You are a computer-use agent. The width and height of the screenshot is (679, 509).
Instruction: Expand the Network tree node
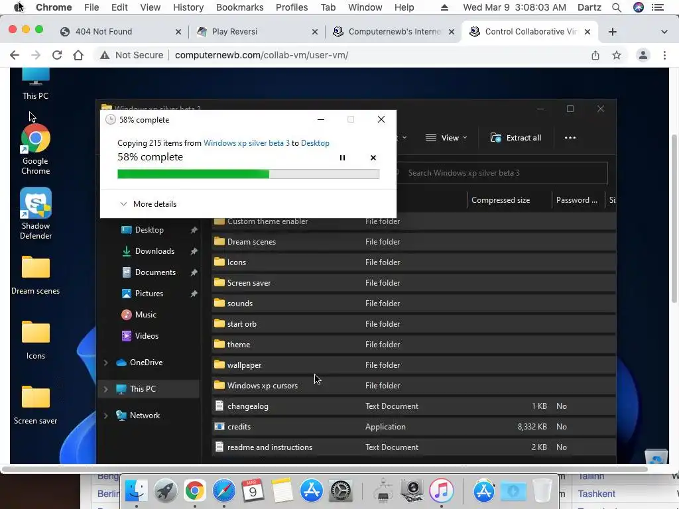pyautogui.click(x=105, y=416)
